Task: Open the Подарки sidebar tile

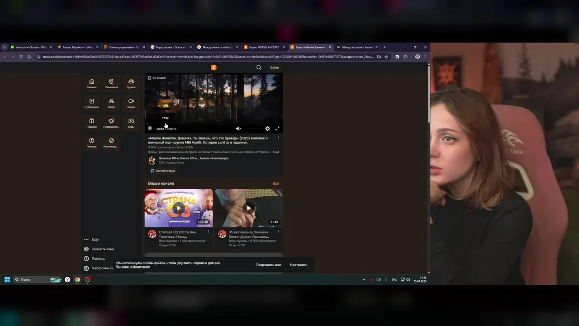Action: [x=92, y=123]
